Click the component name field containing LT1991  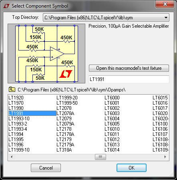click(x=129, y=79)
